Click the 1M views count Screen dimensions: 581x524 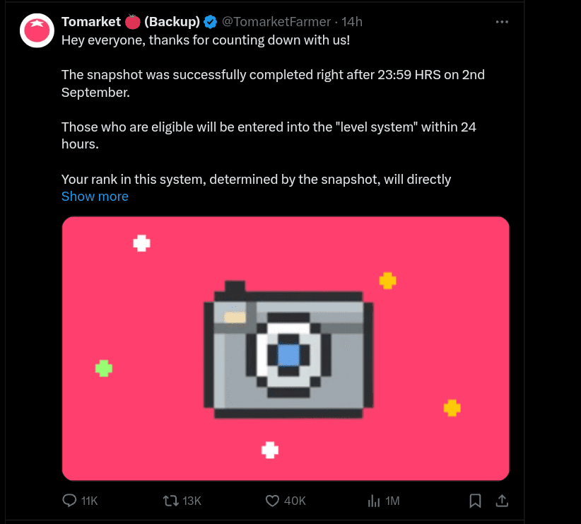392,501
